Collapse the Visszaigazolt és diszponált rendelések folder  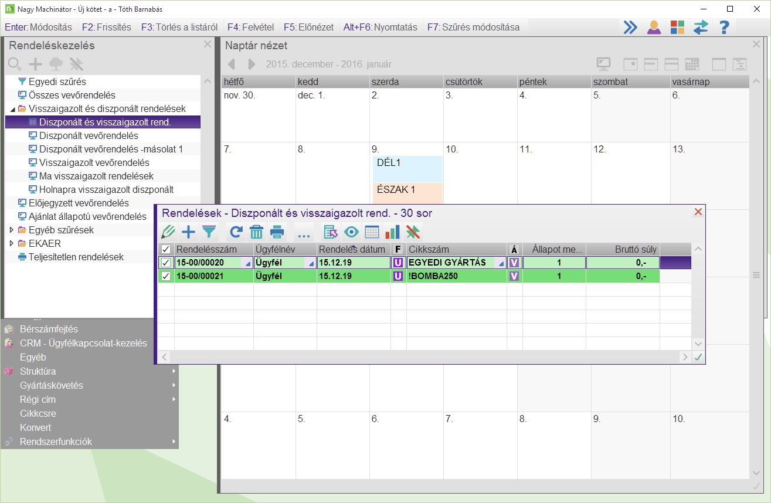pos(13,109)
